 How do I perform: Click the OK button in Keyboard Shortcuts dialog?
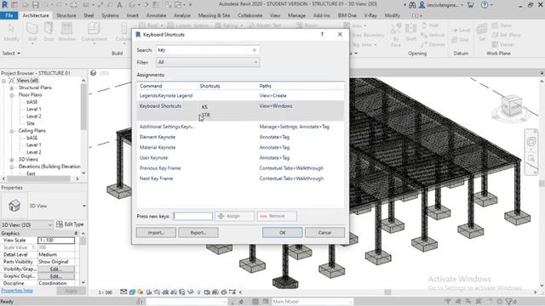(282, 232)
